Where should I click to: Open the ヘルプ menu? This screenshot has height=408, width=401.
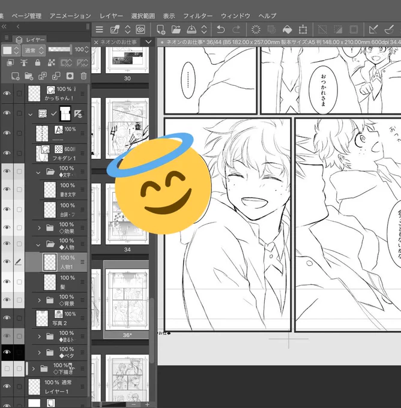click(x=267, y=16)
